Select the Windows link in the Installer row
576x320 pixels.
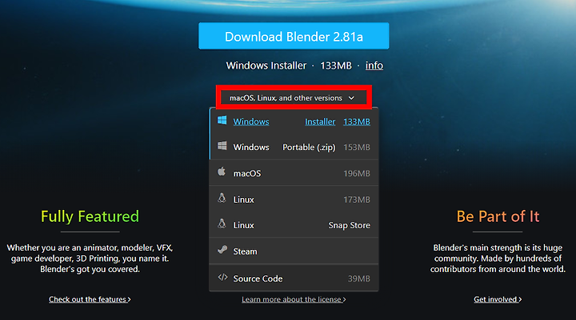[251, 121]
